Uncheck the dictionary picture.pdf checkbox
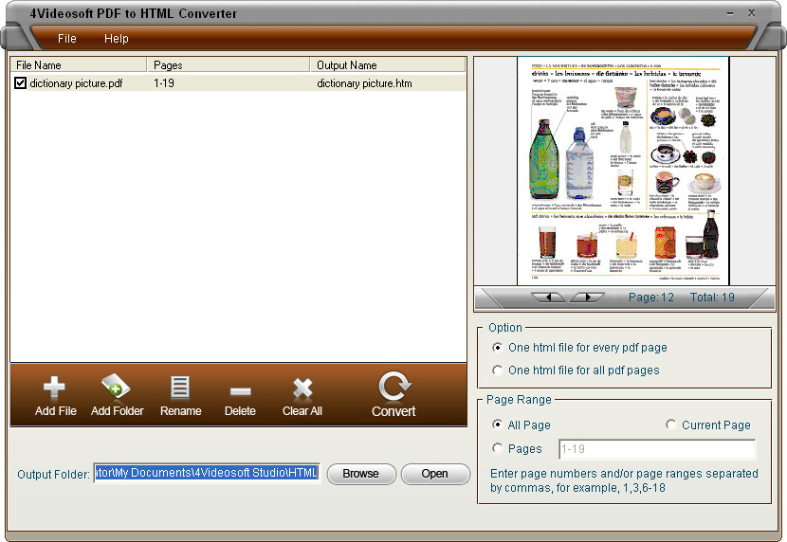 (21, 83)
